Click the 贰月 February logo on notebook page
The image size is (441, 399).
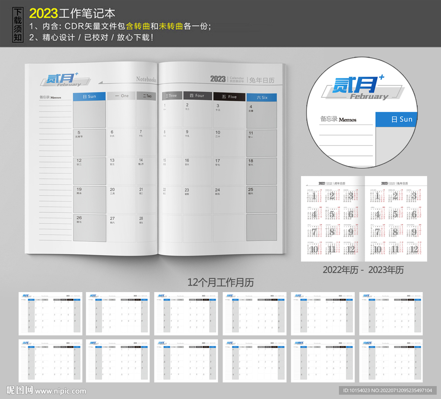point(65,80)
